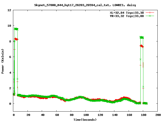Viewport: 163px width, 122px height.
Task: Click x-axis tick label 180
Action: [x=144, y=115]
